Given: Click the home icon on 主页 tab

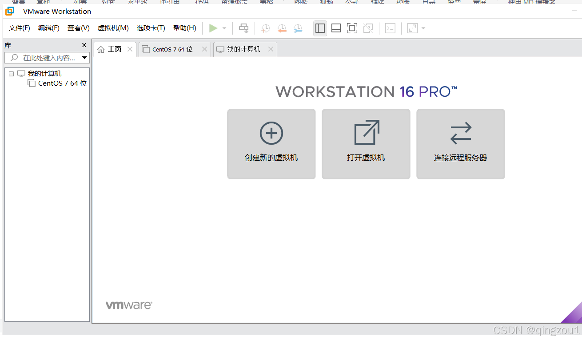Looking at the screenshot, I should tap(101, 49).
